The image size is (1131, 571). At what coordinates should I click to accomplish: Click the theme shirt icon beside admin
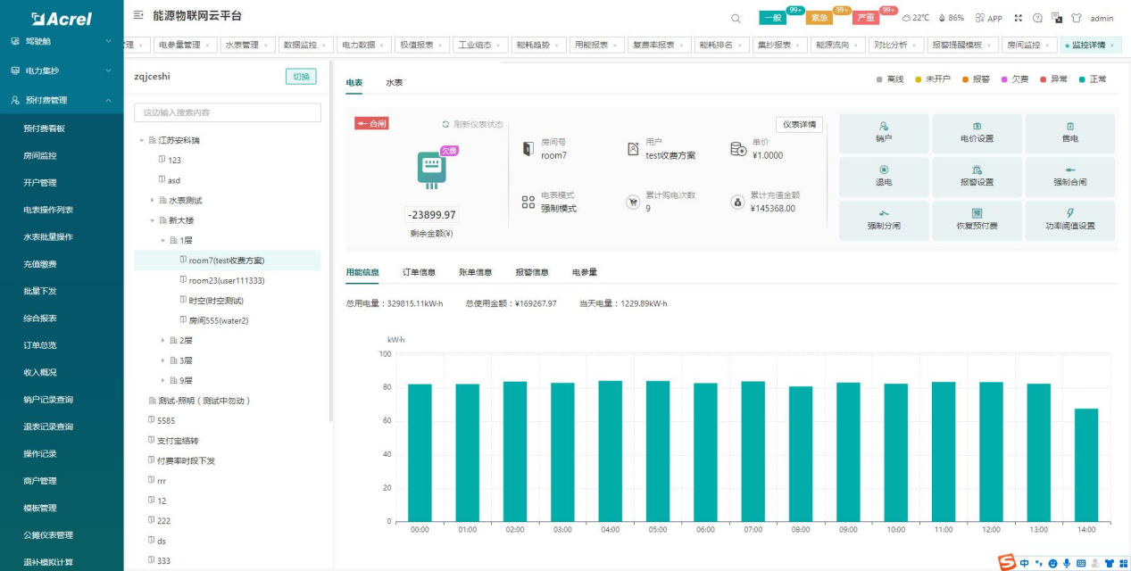click(1076, 18)
